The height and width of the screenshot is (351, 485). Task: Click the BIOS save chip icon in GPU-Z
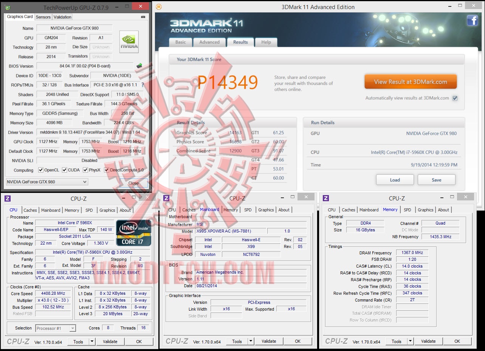[x=139, y=66]
